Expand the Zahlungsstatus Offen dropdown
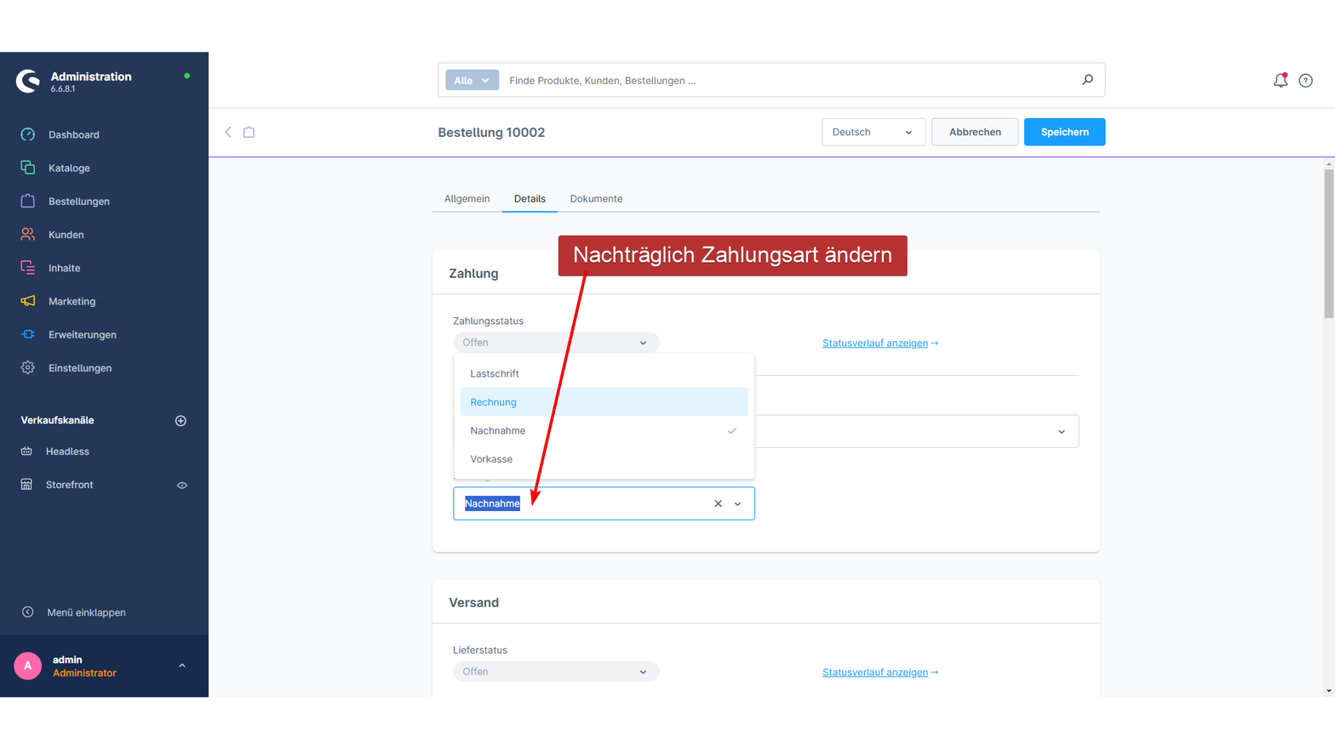 click(x=556, y=343)
